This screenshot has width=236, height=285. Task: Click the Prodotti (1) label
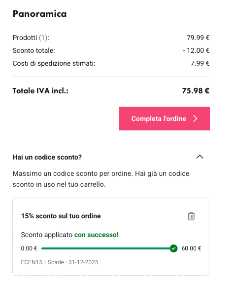pyautogui.click(x=31, y=38)
